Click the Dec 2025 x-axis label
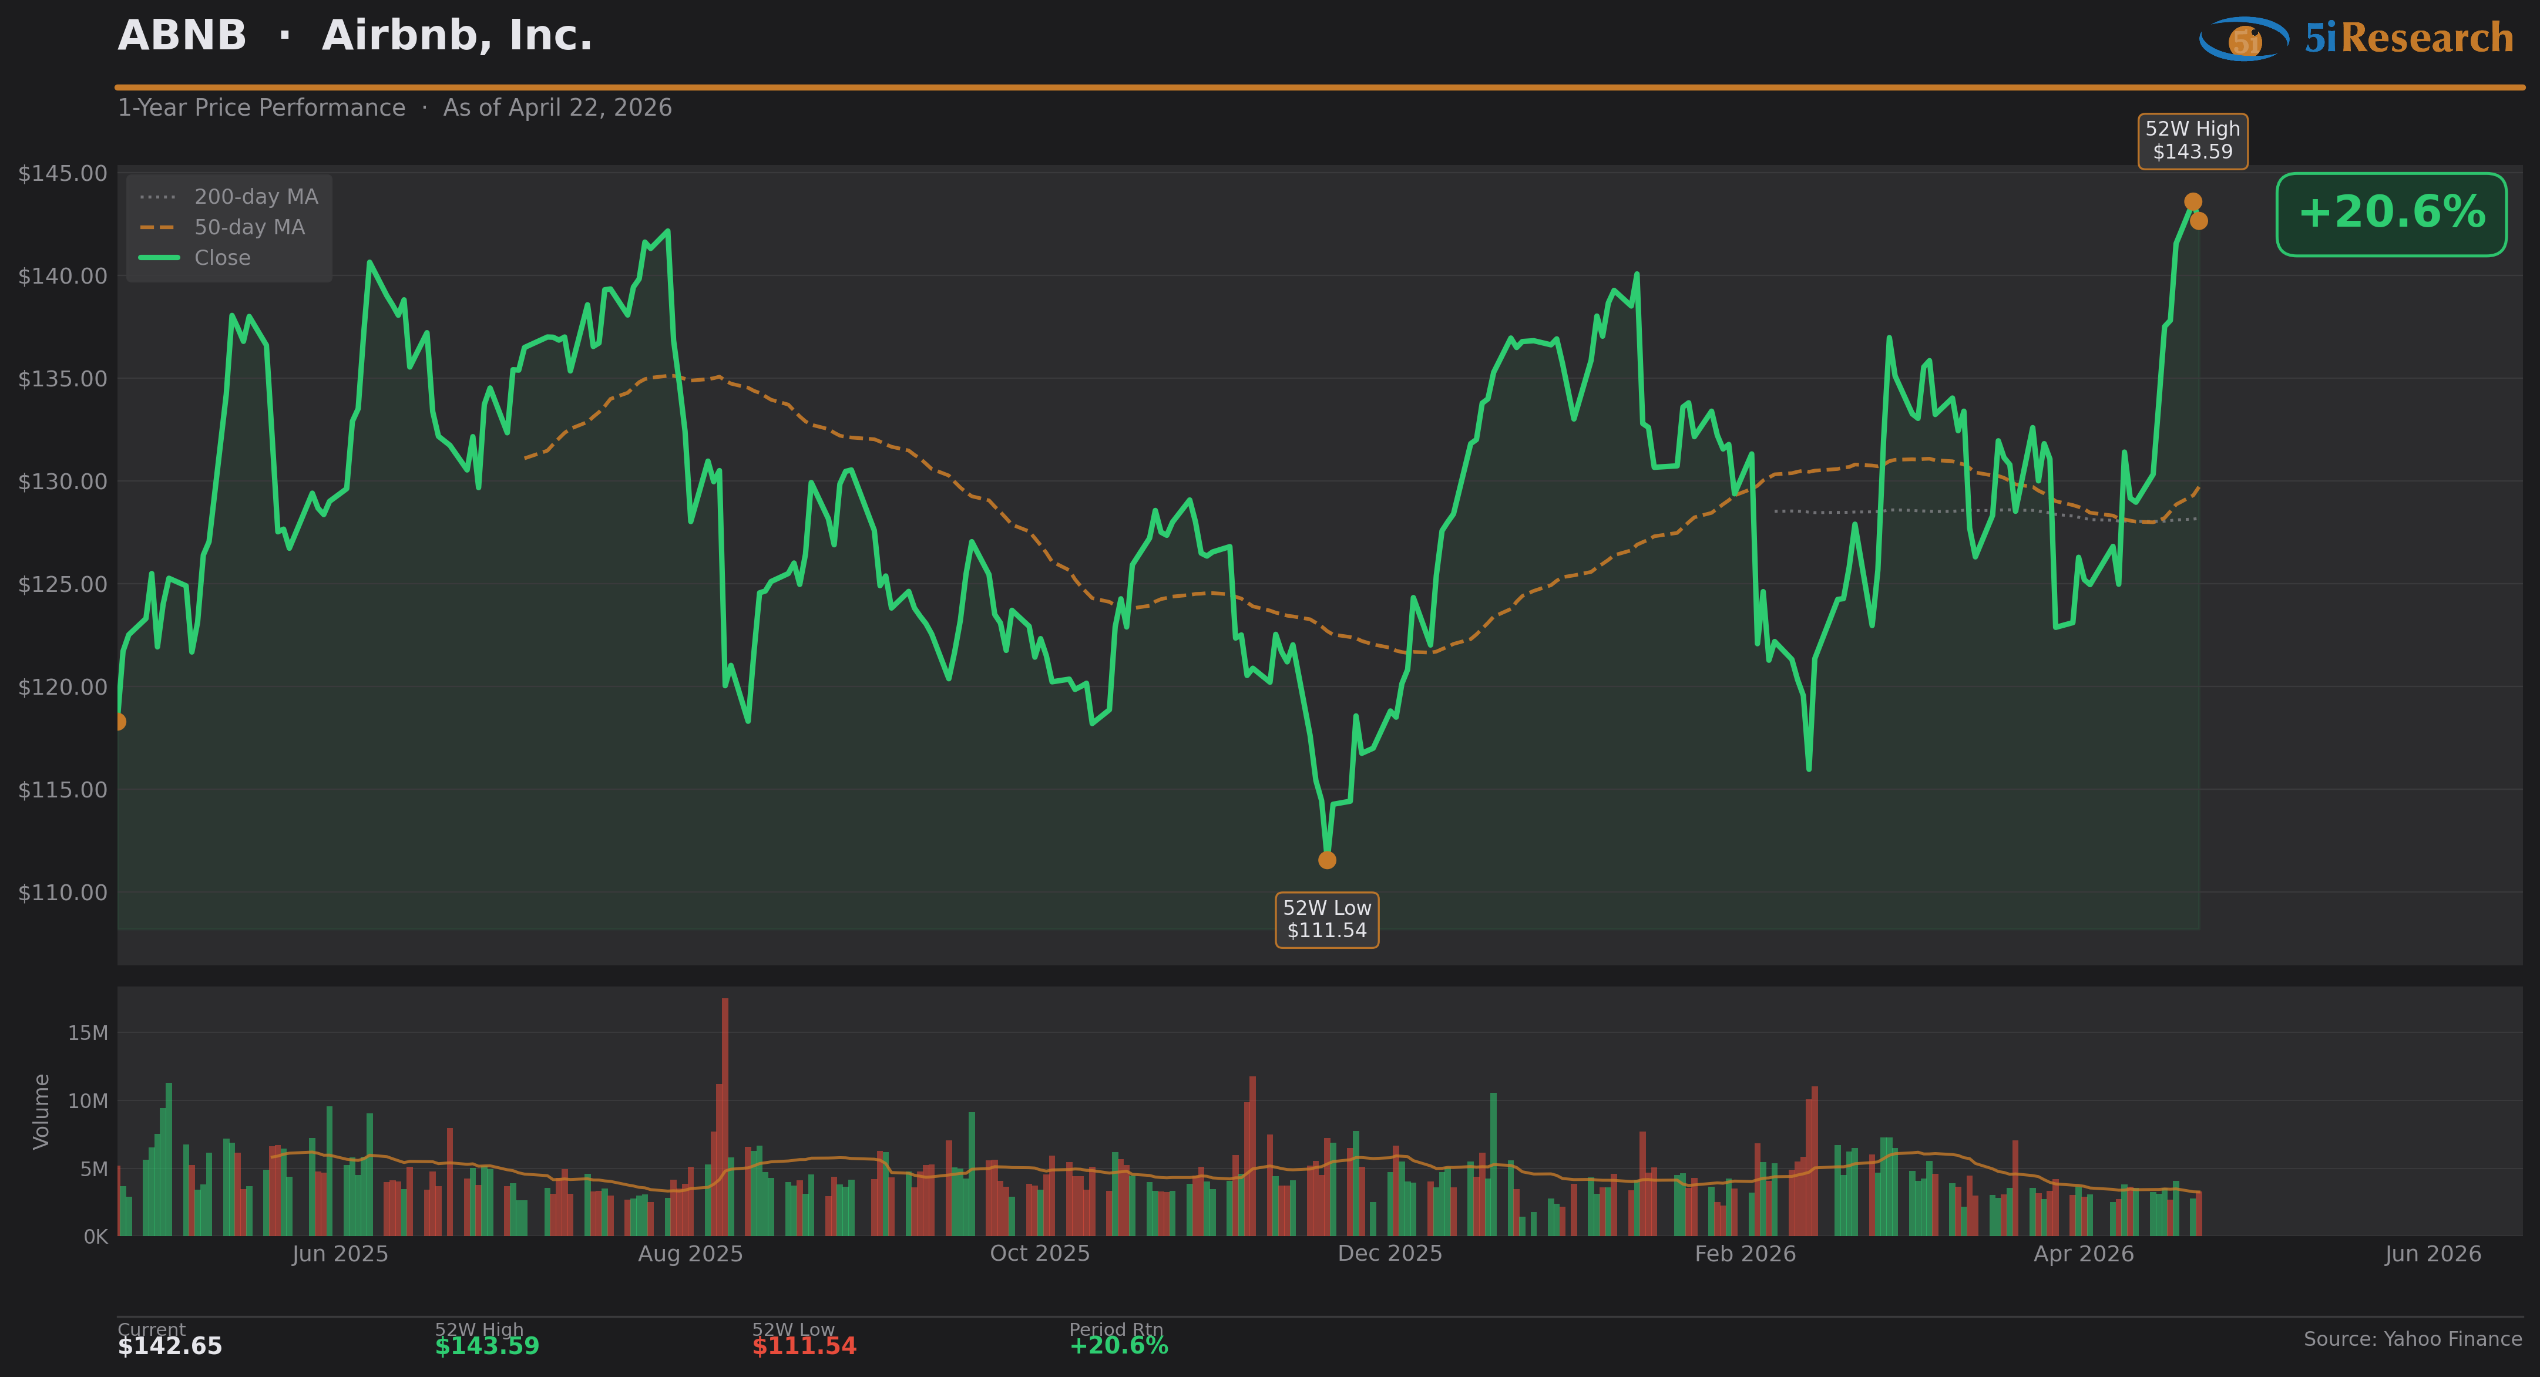The height and width of the screenshot is (1377, 2540). pos(1389,1254)
